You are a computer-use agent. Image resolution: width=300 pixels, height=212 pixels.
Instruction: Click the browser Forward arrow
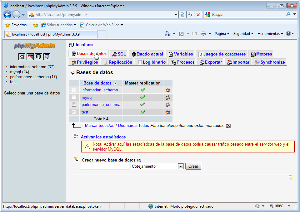[16, 15]
